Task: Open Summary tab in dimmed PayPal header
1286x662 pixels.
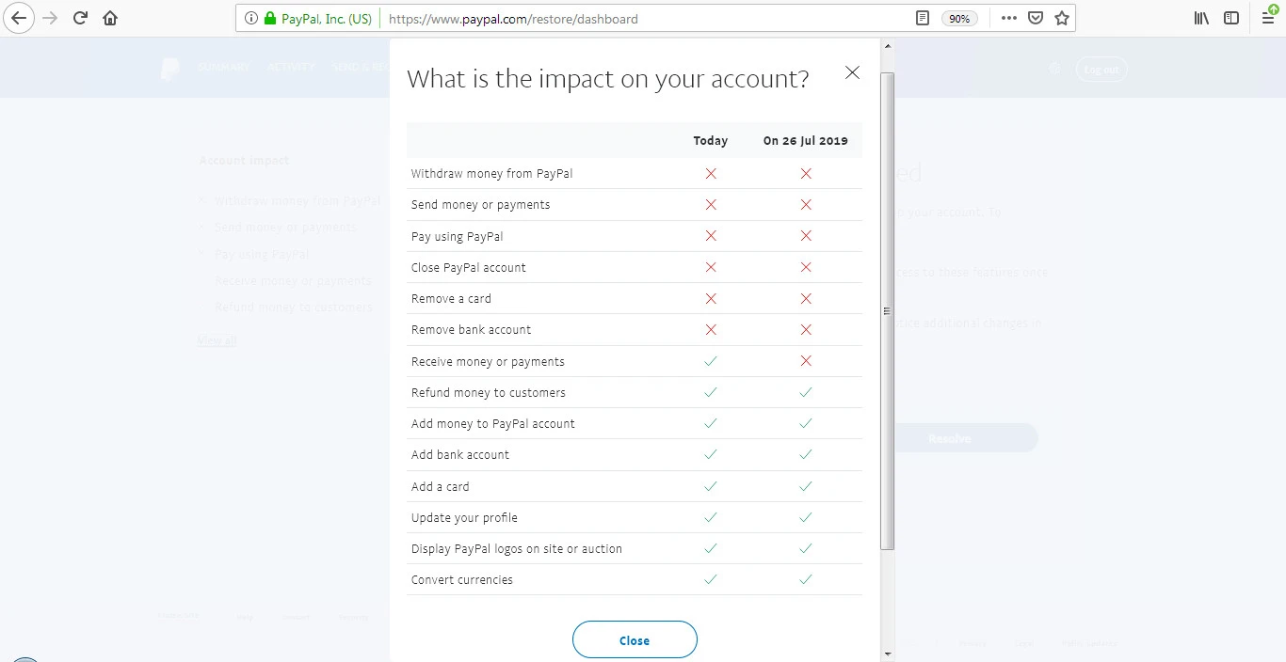Action: [223, 68]
